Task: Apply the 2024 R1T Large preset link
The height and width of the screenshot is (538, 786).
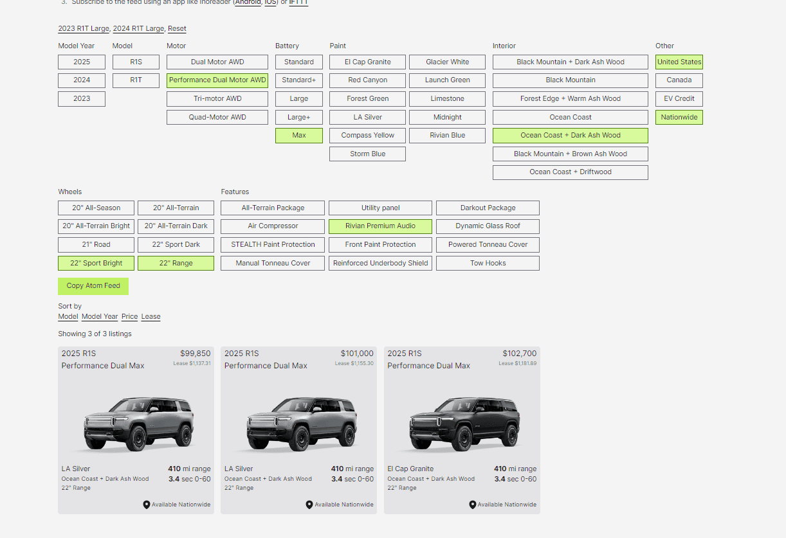Action: pos(138,29)
